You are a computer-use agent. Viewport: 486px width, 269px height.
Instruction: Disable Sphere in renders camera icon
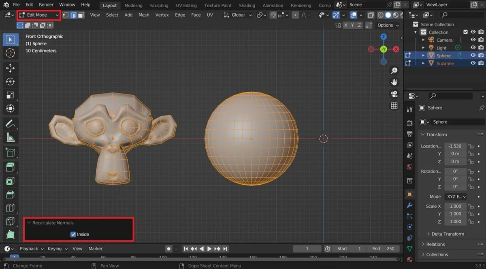(481, 56)
